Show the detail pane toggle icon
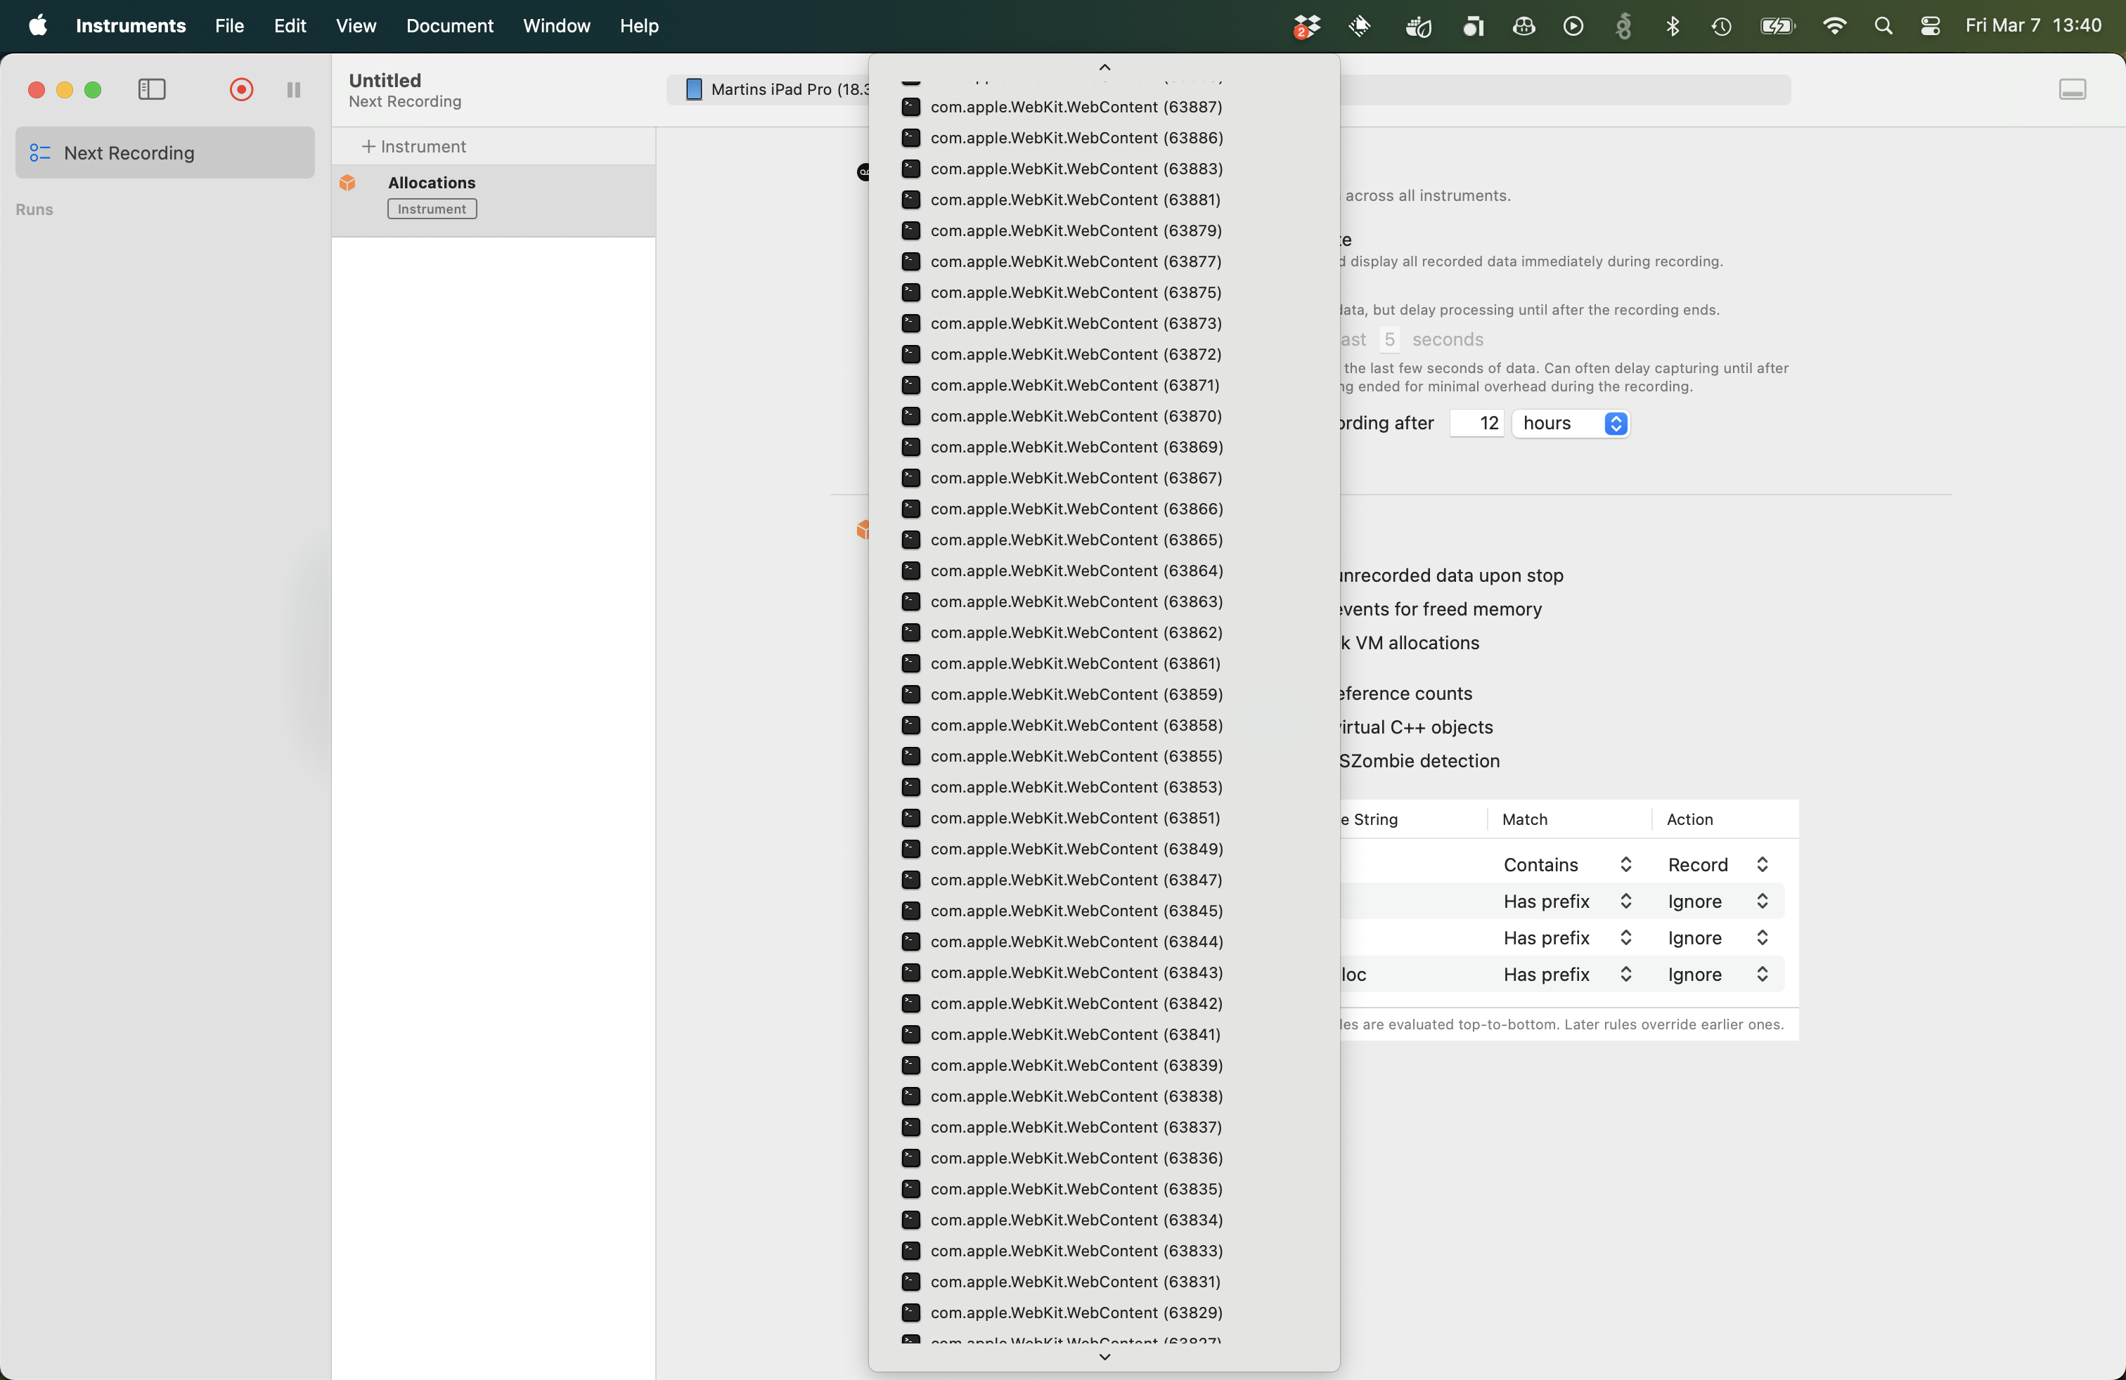The width and height of the screenshot is (2126, 1380). pyautogui.click(x=2073, y=89)
